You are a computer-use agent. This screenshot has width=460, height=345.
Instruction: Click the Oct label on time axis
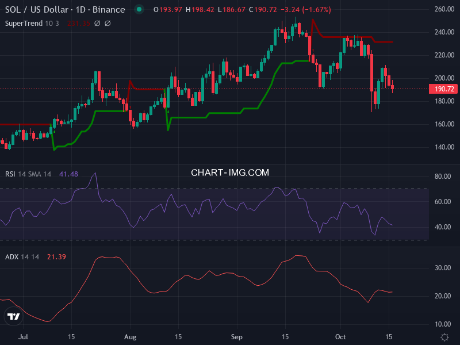pyautogui.click(x=340, y=336)
